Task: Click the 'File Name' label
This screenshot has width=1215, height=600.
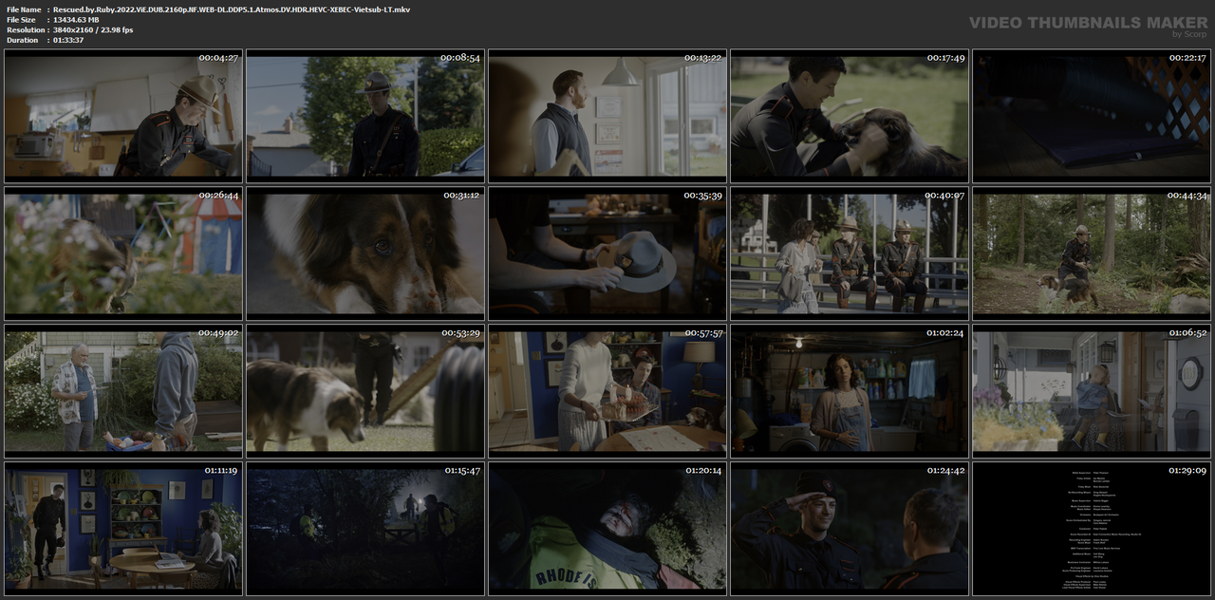Action: (x=24, y=9)
